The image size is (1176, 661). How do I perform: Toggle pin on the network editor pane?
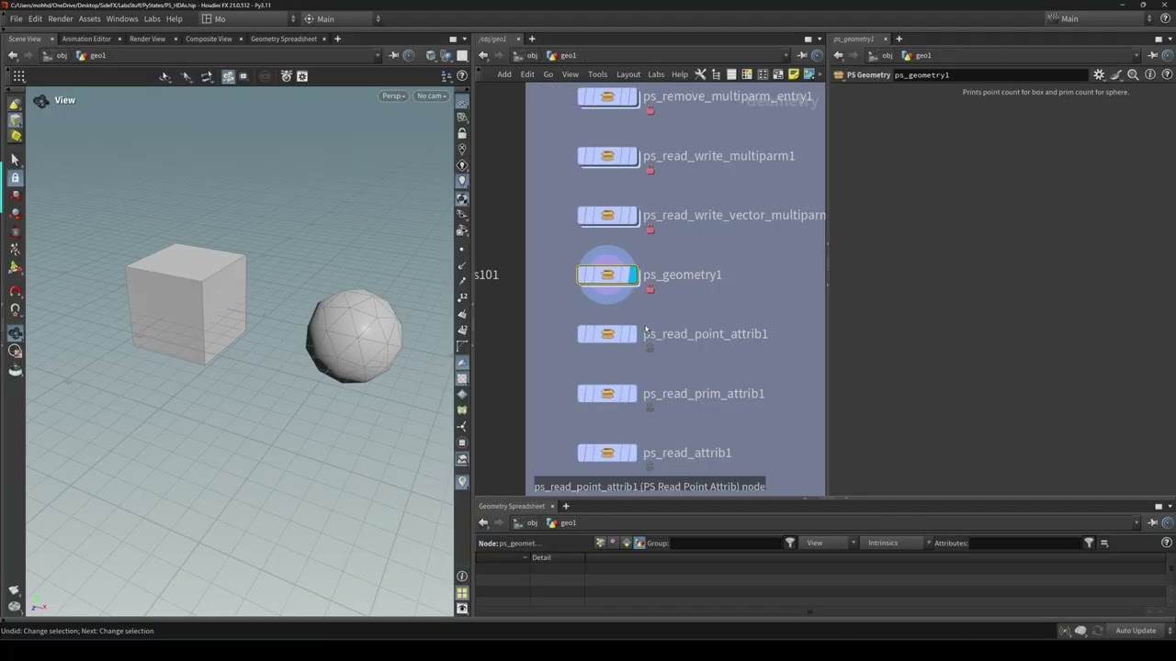798,55
